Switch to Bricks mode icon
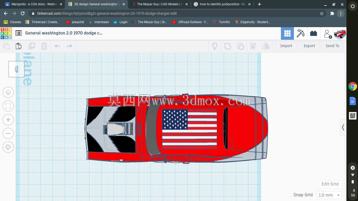This screenshot has height=201, width=358. (314, 33)
